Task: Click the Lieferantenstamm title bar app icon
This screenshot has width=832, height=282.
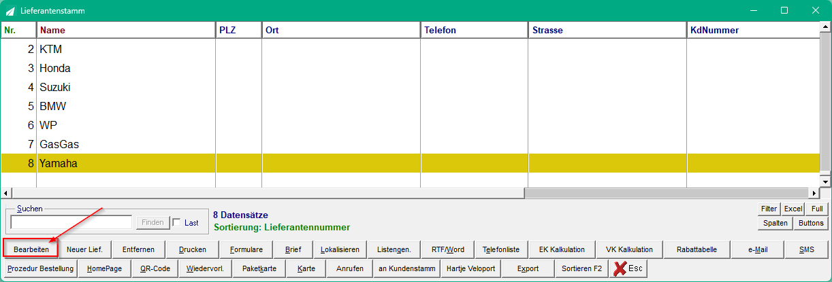Action: (10, 11)
